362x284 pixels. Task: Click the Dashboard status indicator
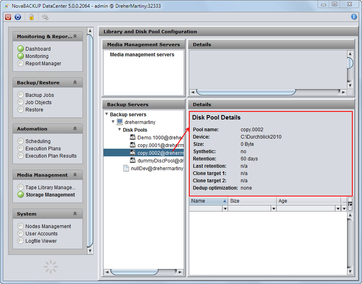point(21,49)
